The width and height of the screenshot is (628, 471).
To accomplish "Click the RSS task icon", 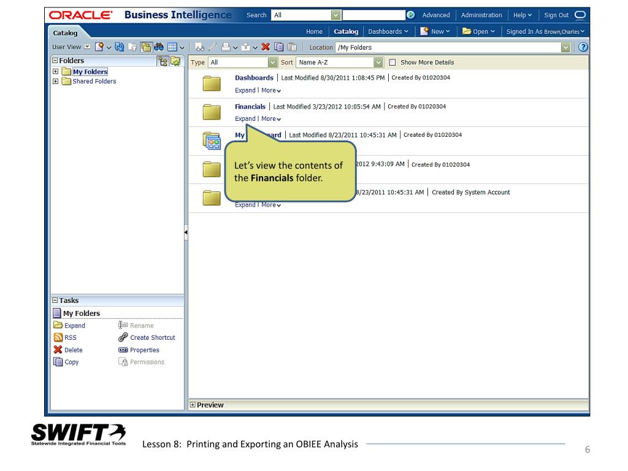I will [58, 338].
